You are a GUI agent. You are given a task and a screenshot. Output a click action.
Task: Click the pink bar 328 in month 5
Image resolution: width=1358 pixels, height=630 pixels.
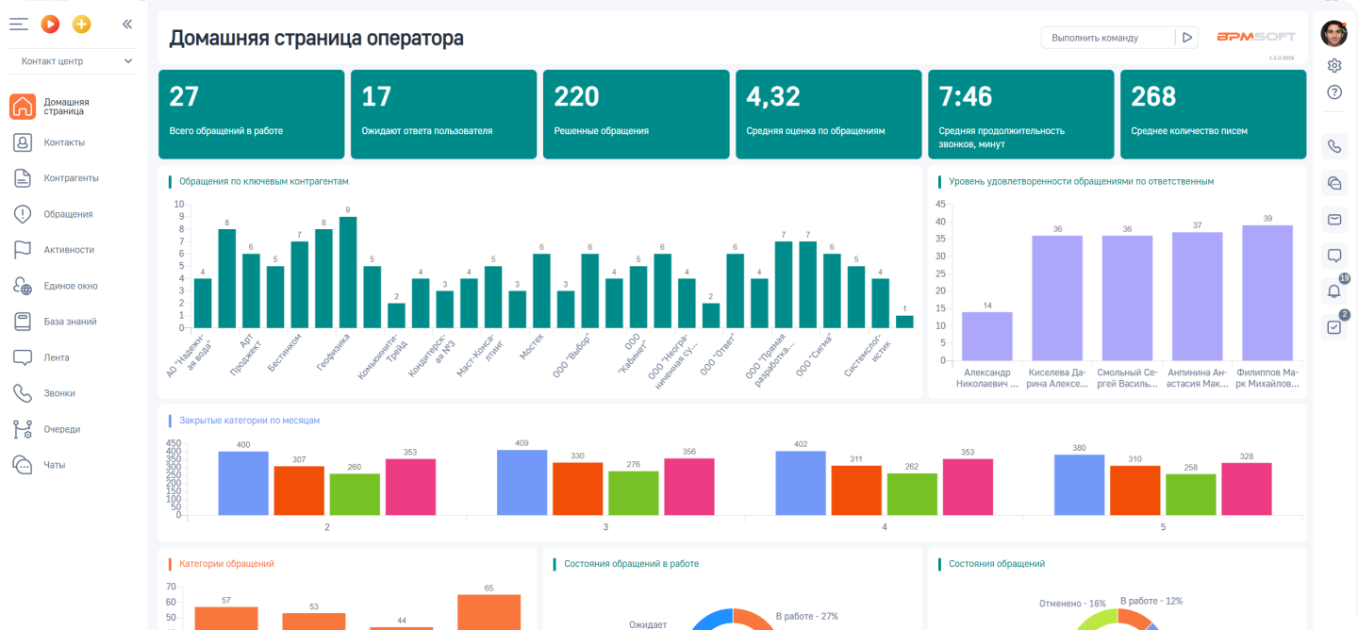pos(1247,489)
